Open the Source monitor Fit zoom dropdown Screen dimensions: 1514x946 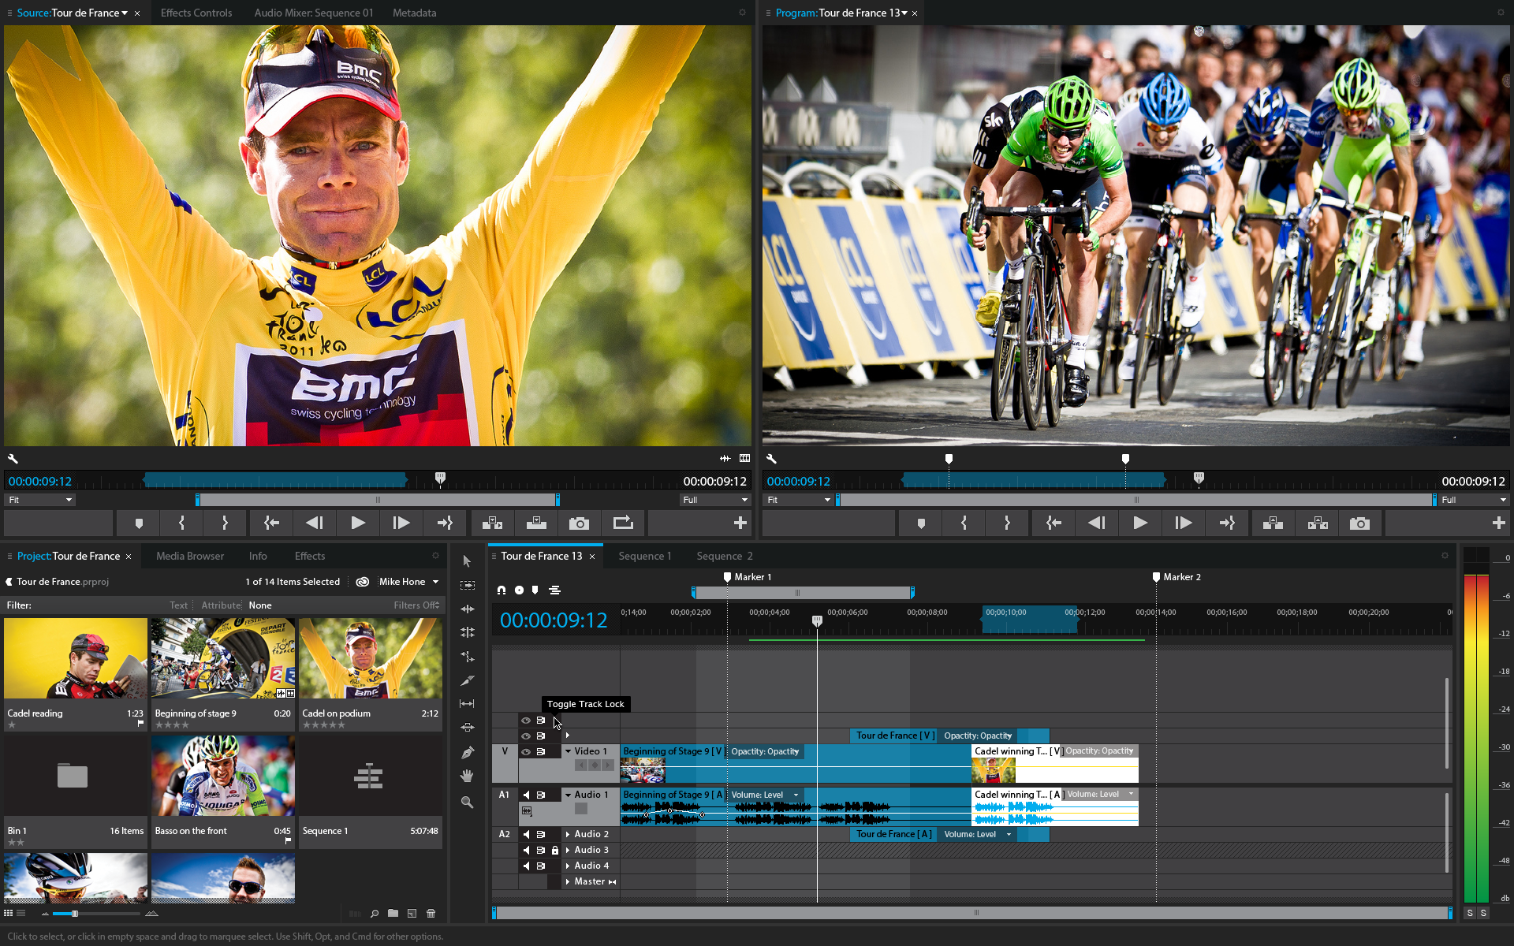point(39,500)
